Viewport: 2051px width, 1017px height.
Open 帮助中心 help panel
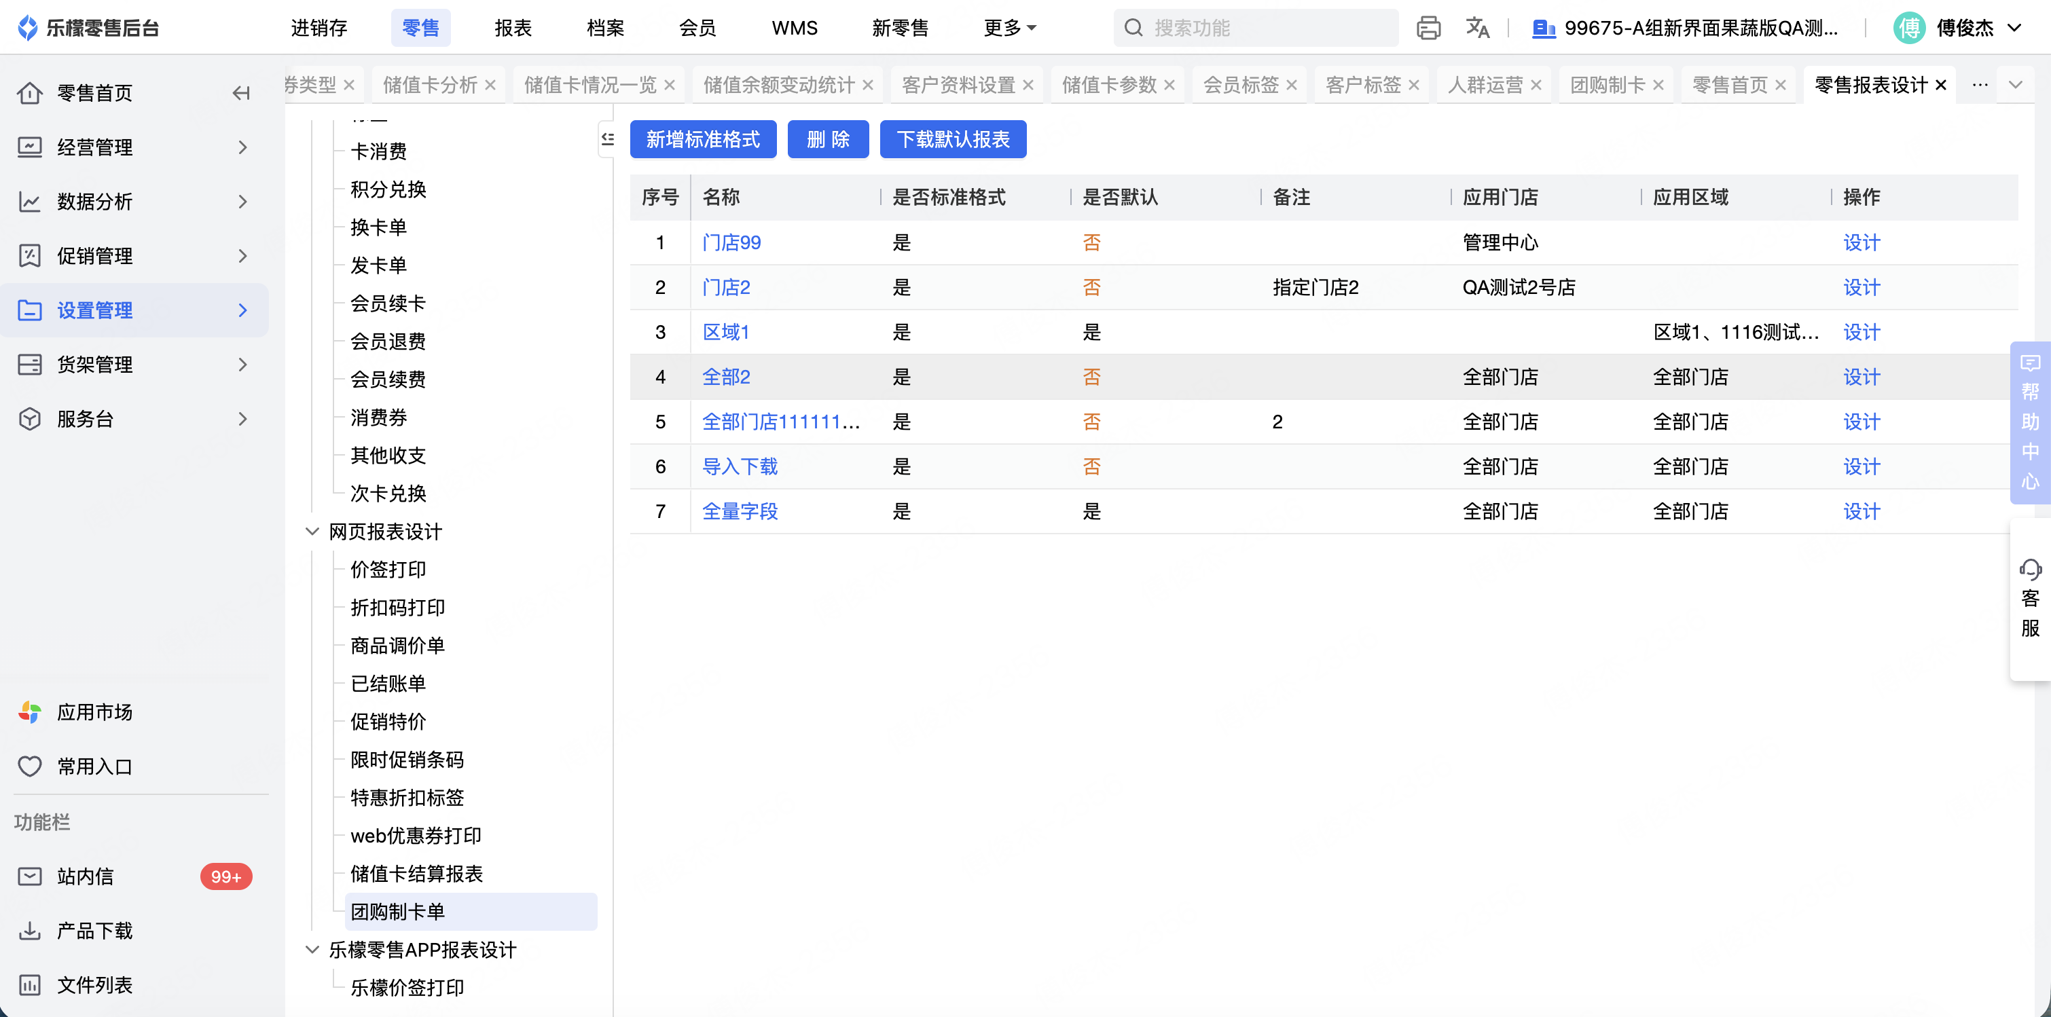(2029, 422)
